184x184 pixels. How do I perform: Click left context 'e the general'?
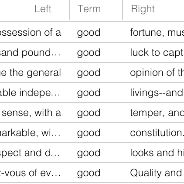coord(31,73)
